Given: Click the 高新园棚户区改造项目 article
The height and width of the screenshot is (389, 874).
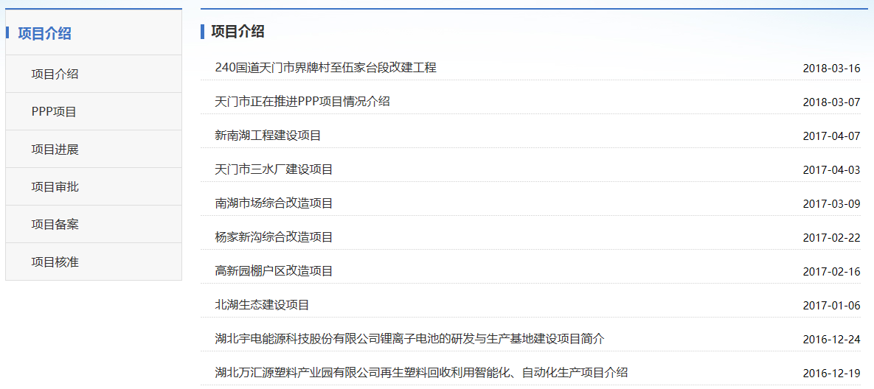Looking at the screenshot, I should point(274,271).
